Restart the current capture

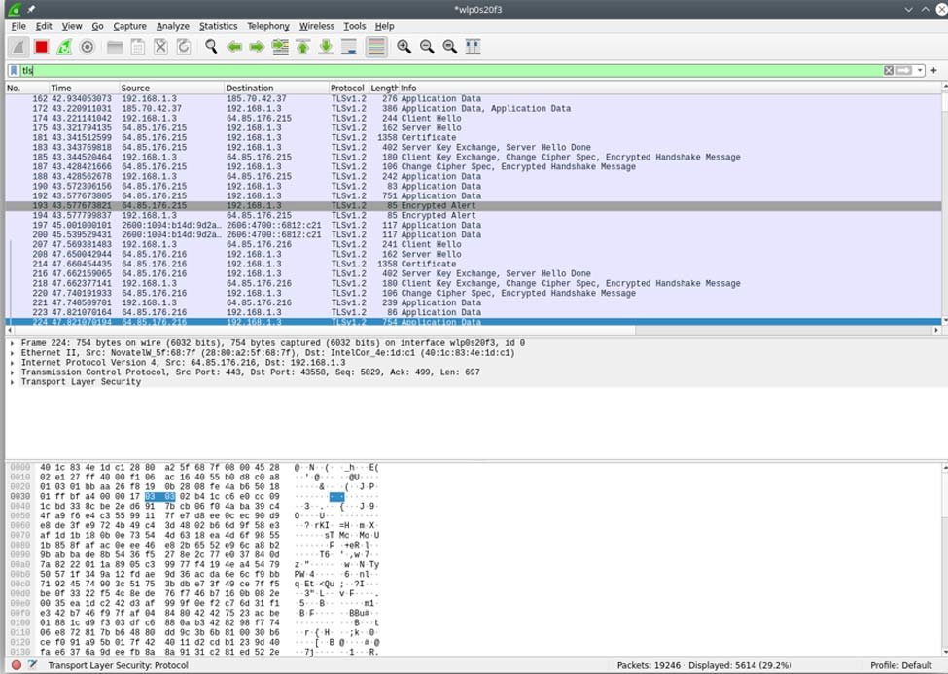click(64, 46)
